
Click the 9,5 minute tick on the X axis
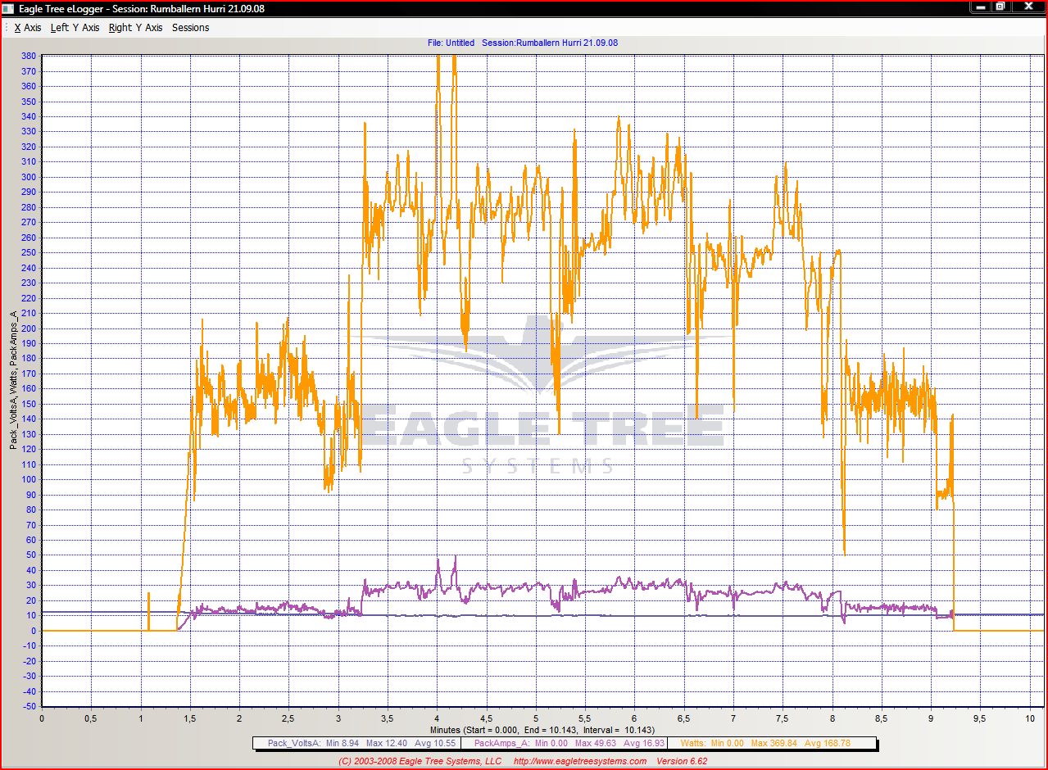pos(980,718)
